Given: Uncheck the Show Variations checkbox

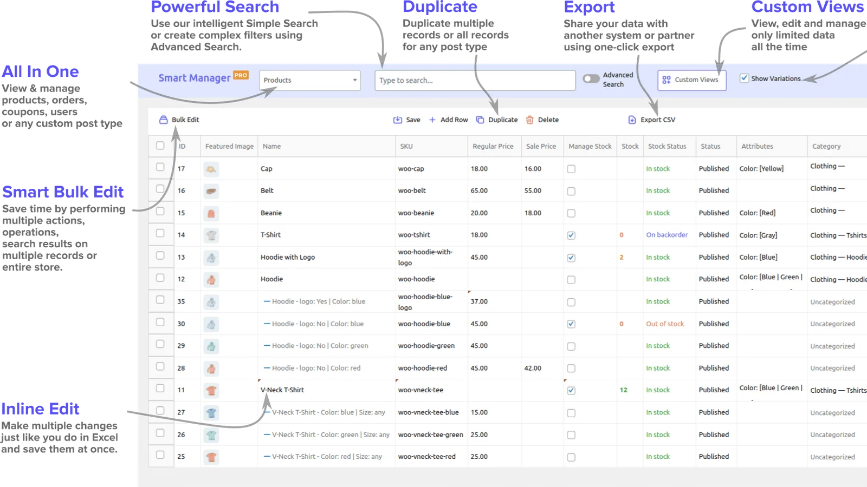Looking at the screenshot, I should (745, 78).
